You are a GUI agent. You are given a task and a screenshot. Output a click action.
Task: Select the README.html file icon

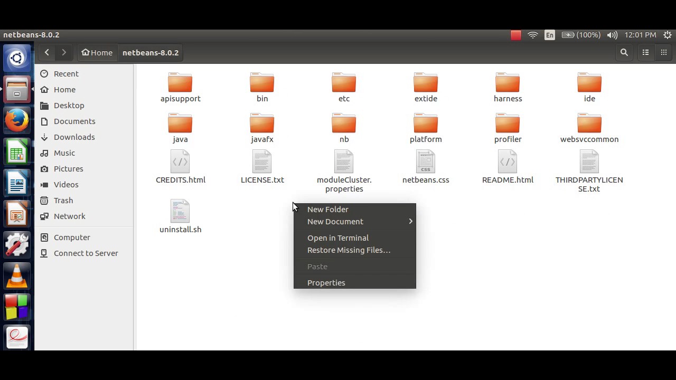508,161
